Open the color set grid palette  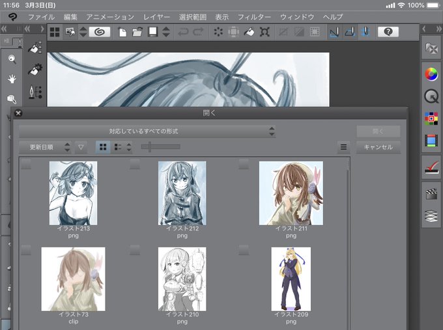431,118
